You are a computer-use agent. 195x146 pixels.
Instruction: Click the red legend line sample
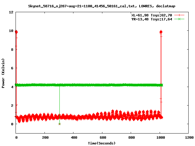click(179, 15)
